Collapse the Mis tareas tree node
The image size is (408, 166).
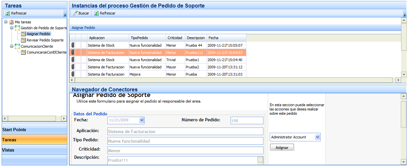pos(6,22)
